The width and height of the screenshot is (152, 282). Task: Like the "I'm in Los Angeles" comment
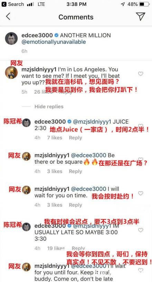pos(141,74)
